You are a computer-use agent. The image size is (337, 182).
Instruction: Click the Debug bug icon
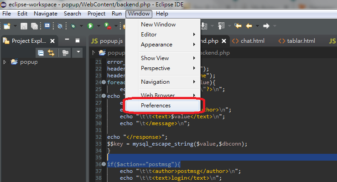coord(73,26)
